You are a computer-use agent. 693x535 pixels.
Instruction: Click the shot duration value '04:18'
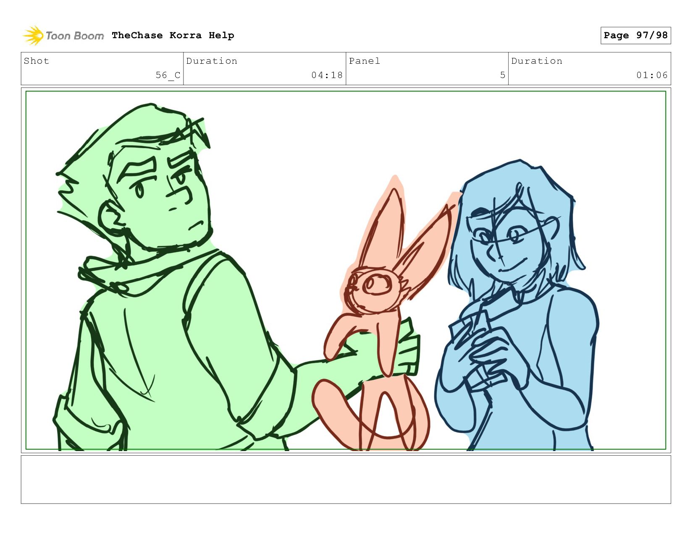pyautogui.click(x=327, y=75)
